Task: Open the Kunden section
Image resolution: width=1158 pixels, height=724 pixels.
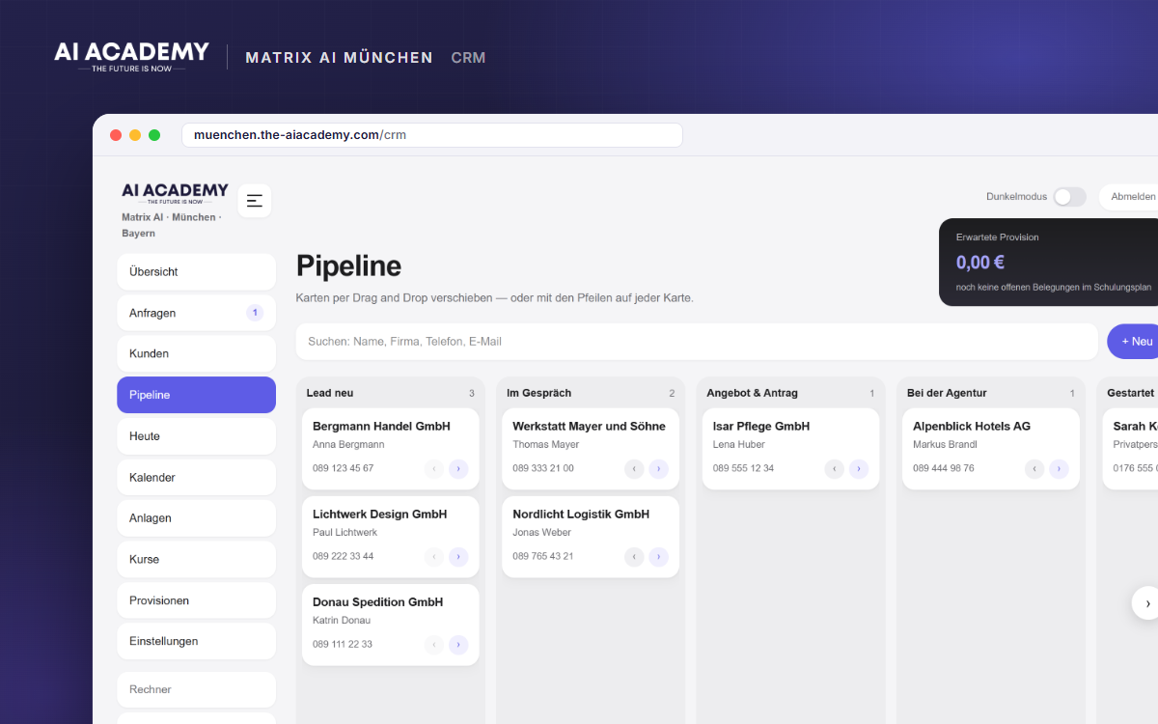Action: (196, 354)
